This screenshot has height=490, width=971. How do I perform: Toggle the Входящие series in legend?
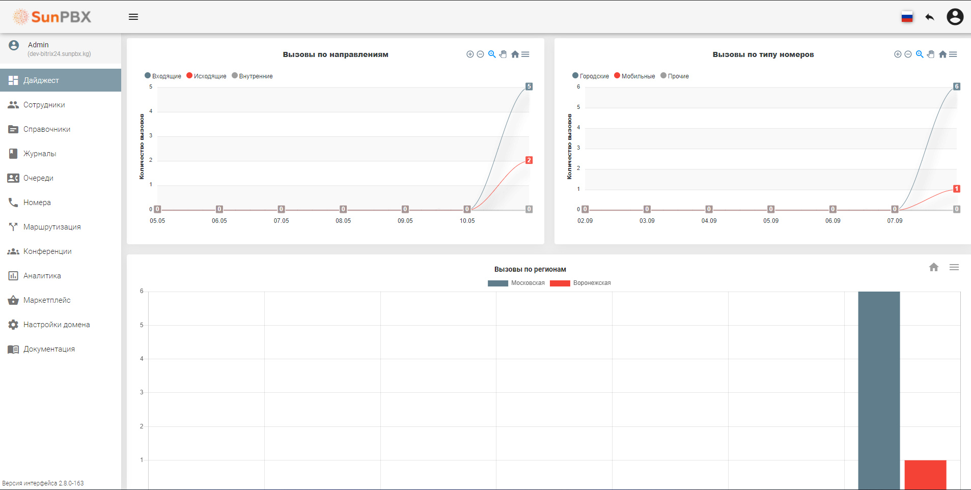(163, 76)
